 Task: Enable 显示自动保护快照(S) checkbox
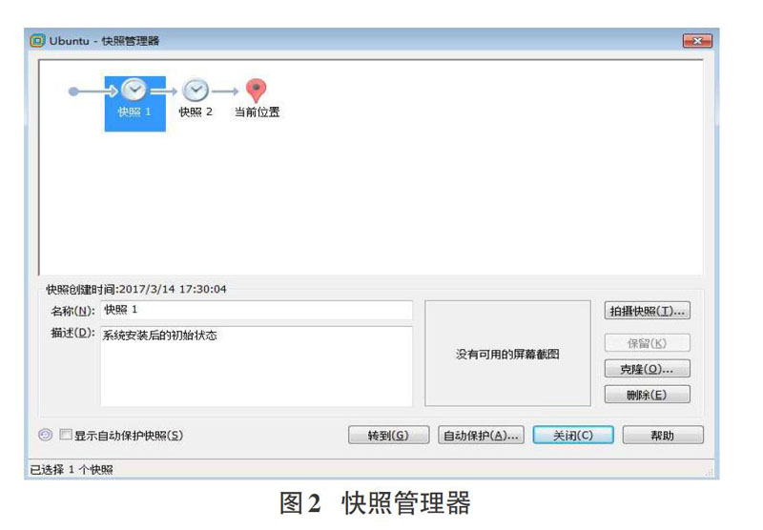[66, 435]
